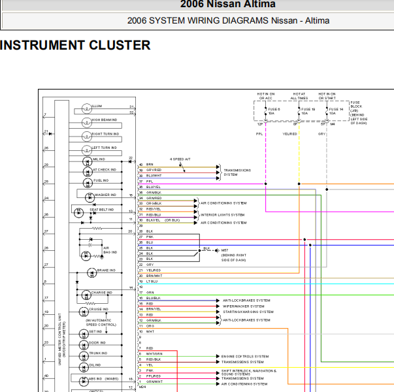Select the BRAKE IND LED symbol

89,271
